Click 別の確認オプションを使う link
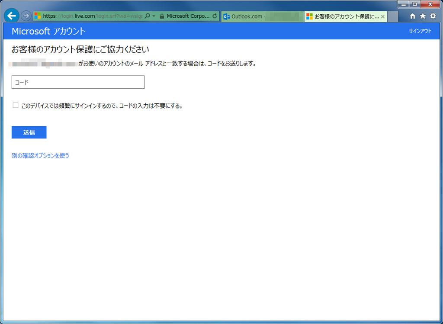Viewport: 443px width, 324px height. (x=40, y=155)
